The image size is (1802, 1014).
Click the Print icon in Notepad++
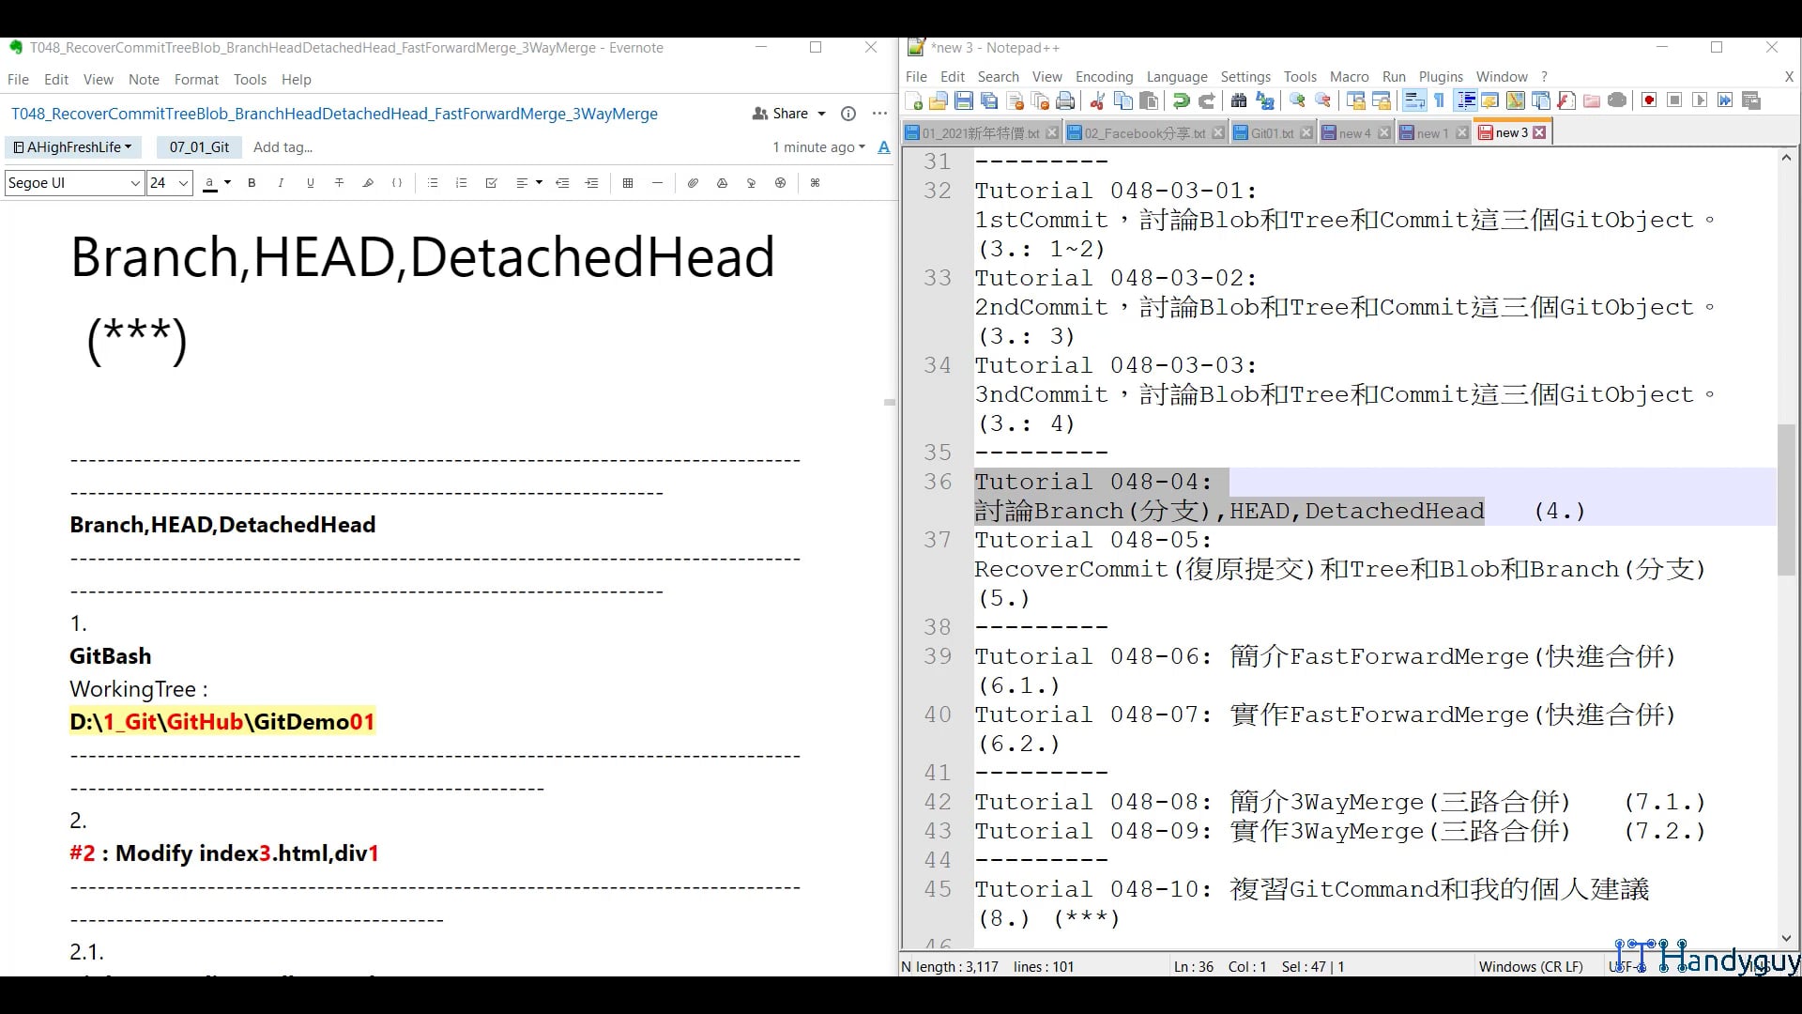[1065, 101]
